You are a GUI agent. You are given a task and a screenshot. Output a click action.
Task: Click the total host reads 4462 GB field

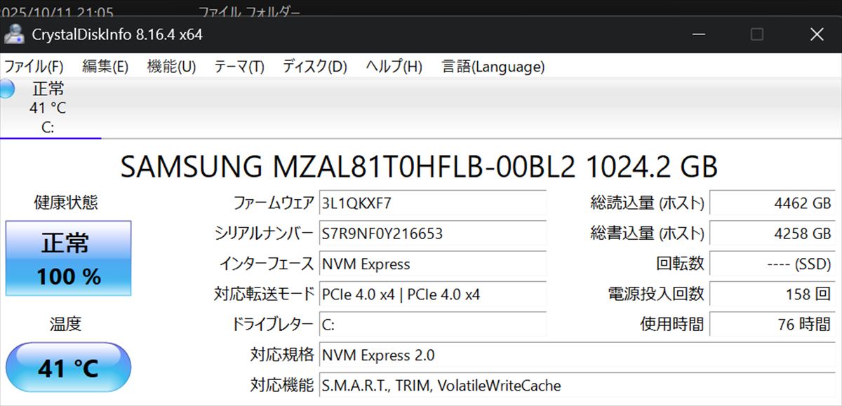[773, 203]
